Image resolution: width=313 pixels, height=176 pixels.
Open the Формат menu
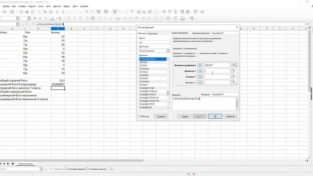[x=32, y=6]
